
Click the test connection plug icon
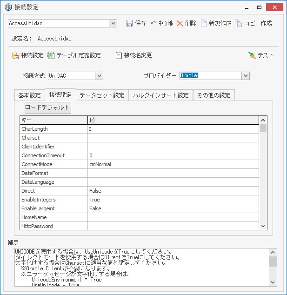(252, 55)
